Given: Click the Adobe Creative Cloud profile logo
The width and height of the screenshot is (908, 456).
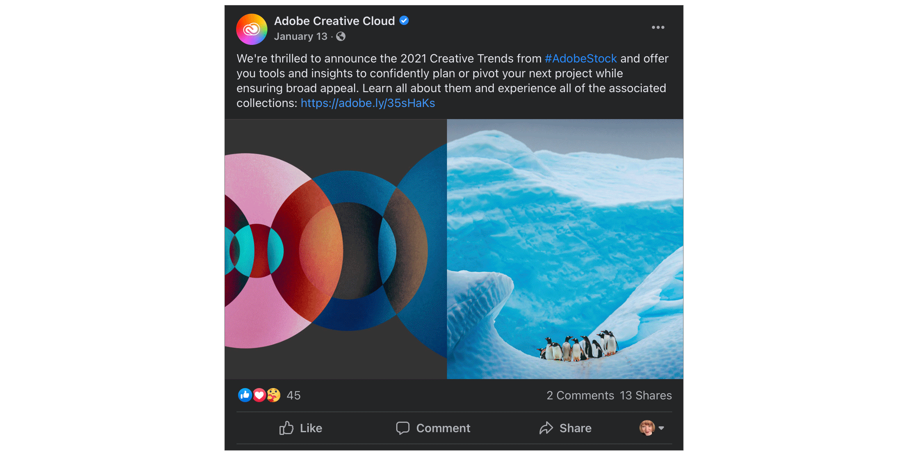Looking at the screenshot, I should 251,29.
